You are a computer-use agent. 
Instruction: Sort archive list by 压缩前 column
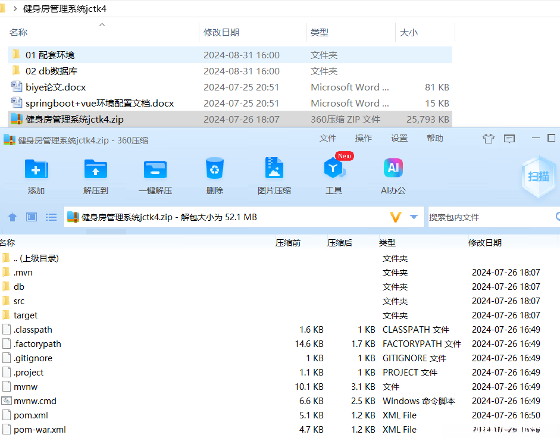[288, 243]
